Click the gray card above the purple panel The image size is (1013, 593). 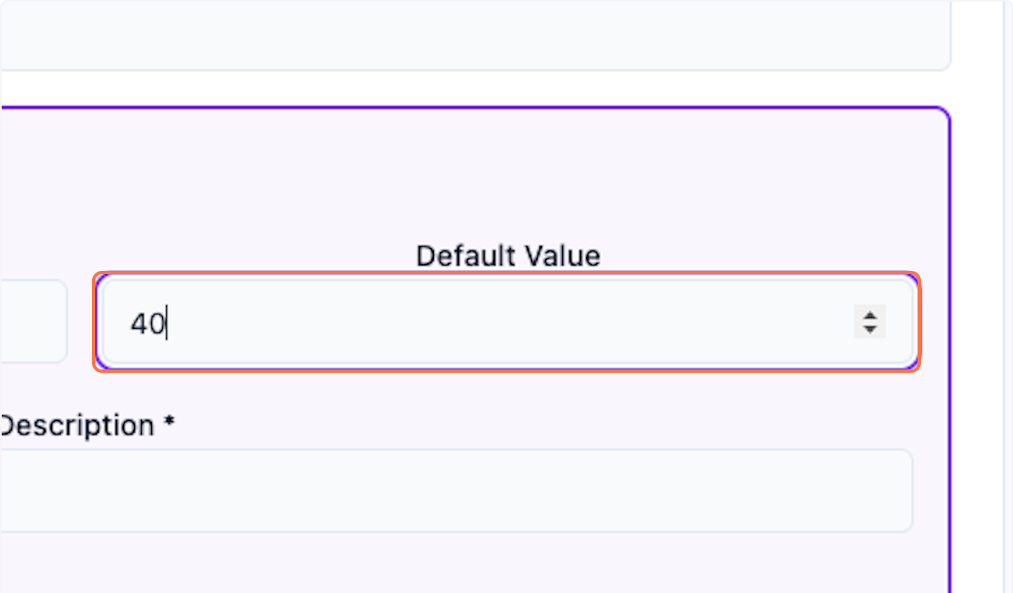(x=473, y=34)
